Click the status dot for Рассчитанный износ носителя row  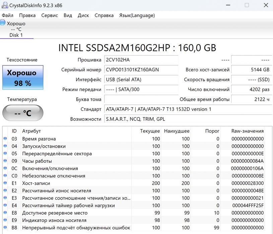5,190
